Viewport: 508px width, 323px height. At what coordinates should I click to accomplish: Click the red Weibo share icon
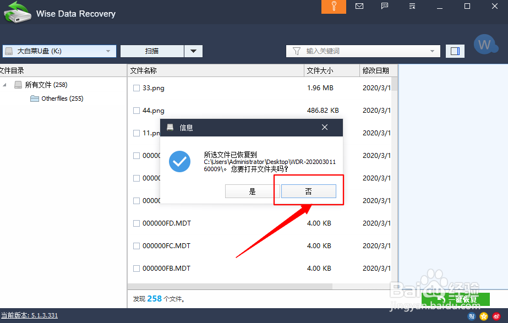[x=496, y=316]
